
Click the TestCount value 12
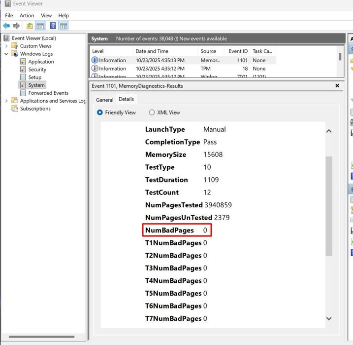click(207, 192)
